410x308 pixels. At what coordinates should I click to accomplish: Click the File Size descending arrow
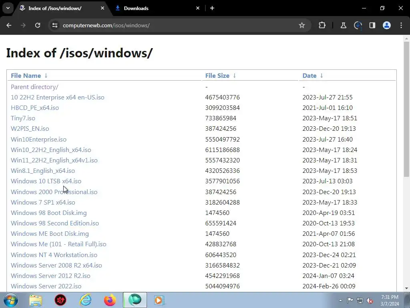click(234, 76)
